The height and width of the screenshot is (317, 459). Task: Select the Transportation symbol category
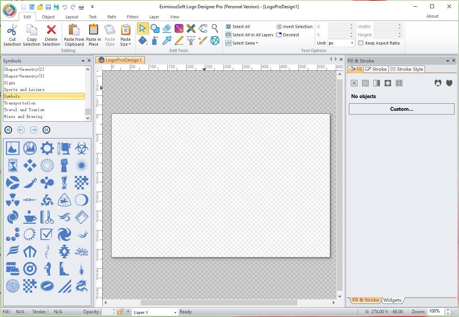pos(44,103)
